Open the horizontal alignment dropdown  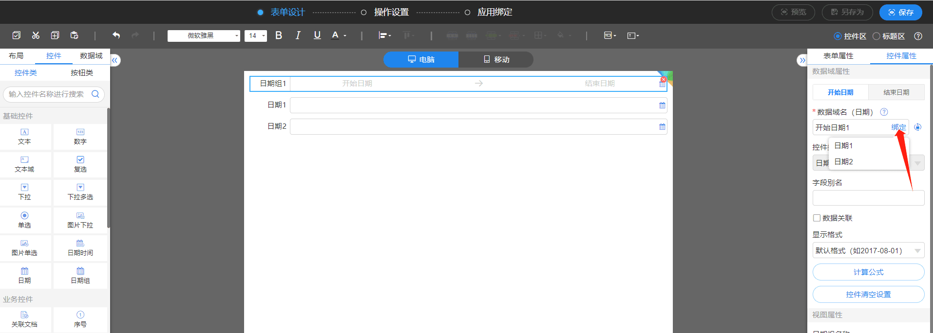tap(385, 35)
